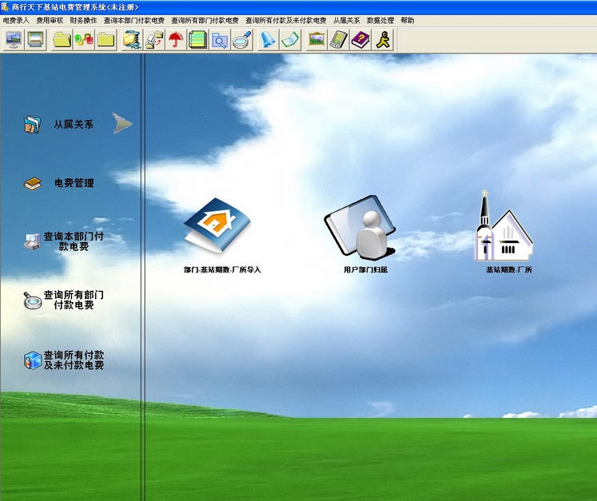Open the 查询所有部门付款电费 menu
597x501 pixels.
205,21
